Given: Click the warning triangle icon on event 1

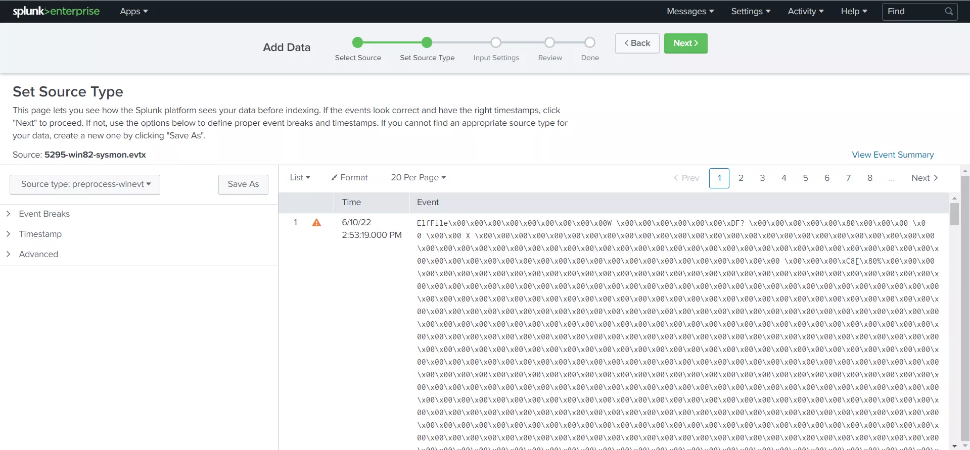Looking at the screenshot, I should 316,222.
